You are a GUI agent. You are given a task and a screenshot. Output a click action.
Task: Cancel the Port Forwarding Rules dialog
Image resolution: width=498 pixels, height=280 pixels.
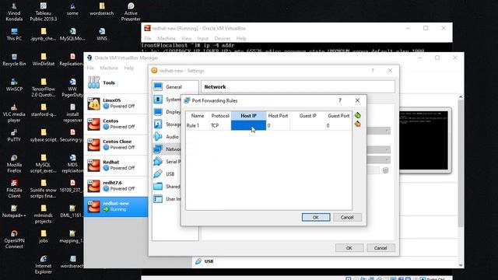pos(347,218)
